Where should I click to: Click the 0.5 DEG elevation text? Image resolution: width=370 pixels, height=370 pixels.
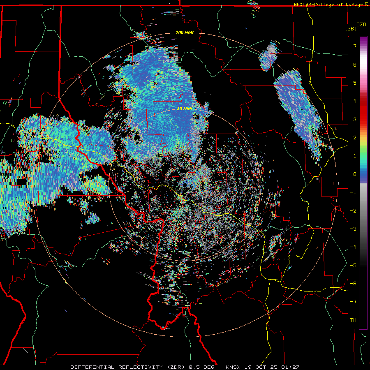click(x=201, y=367)
